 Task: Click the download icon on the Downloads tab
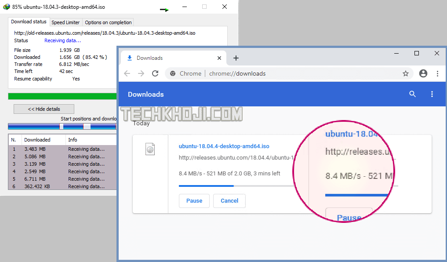(129, 58)
